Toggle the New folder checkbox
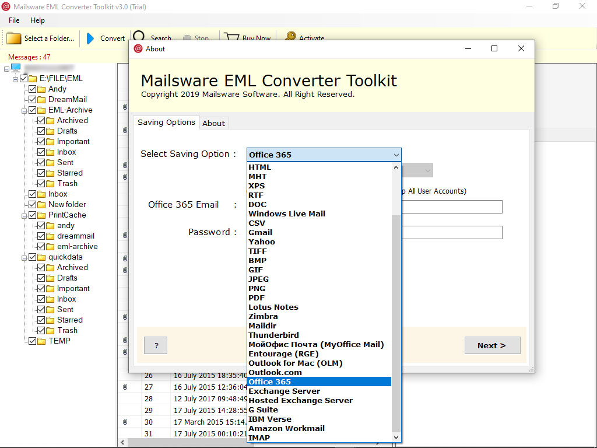597x448 pixels. click(x=33, y=205)
